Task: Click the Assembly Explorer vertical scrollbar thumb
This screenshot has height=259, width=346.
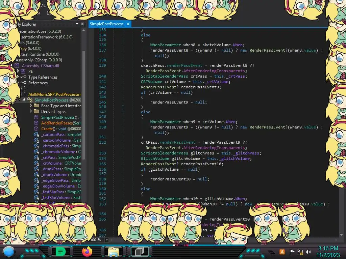Action: (84, 105)
